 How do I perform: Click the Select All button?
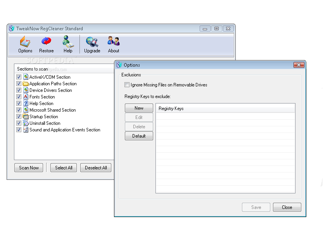click(64, 168)
